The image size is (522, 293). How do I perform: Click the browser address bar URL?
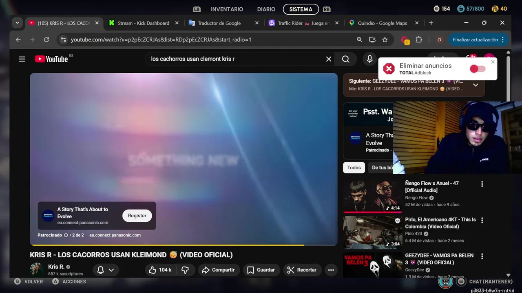[161, 39]
